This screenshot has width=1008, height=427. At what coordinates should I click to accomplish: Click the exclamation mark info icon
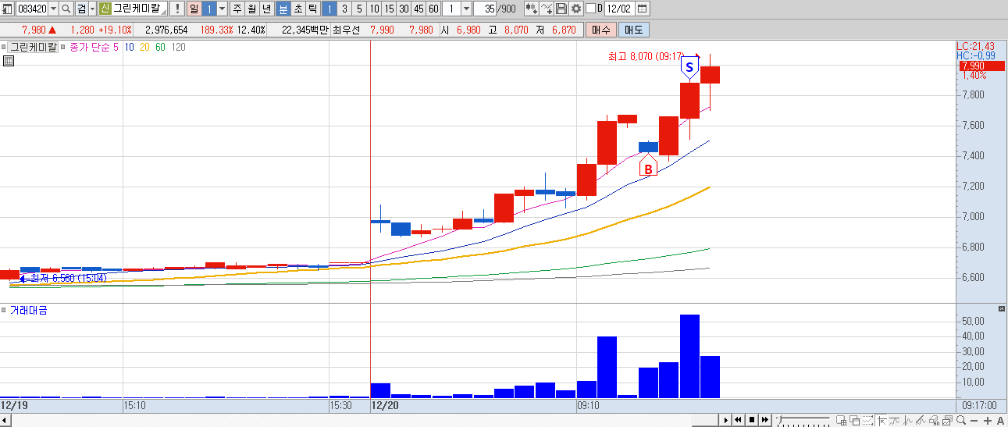coord(177,9)
